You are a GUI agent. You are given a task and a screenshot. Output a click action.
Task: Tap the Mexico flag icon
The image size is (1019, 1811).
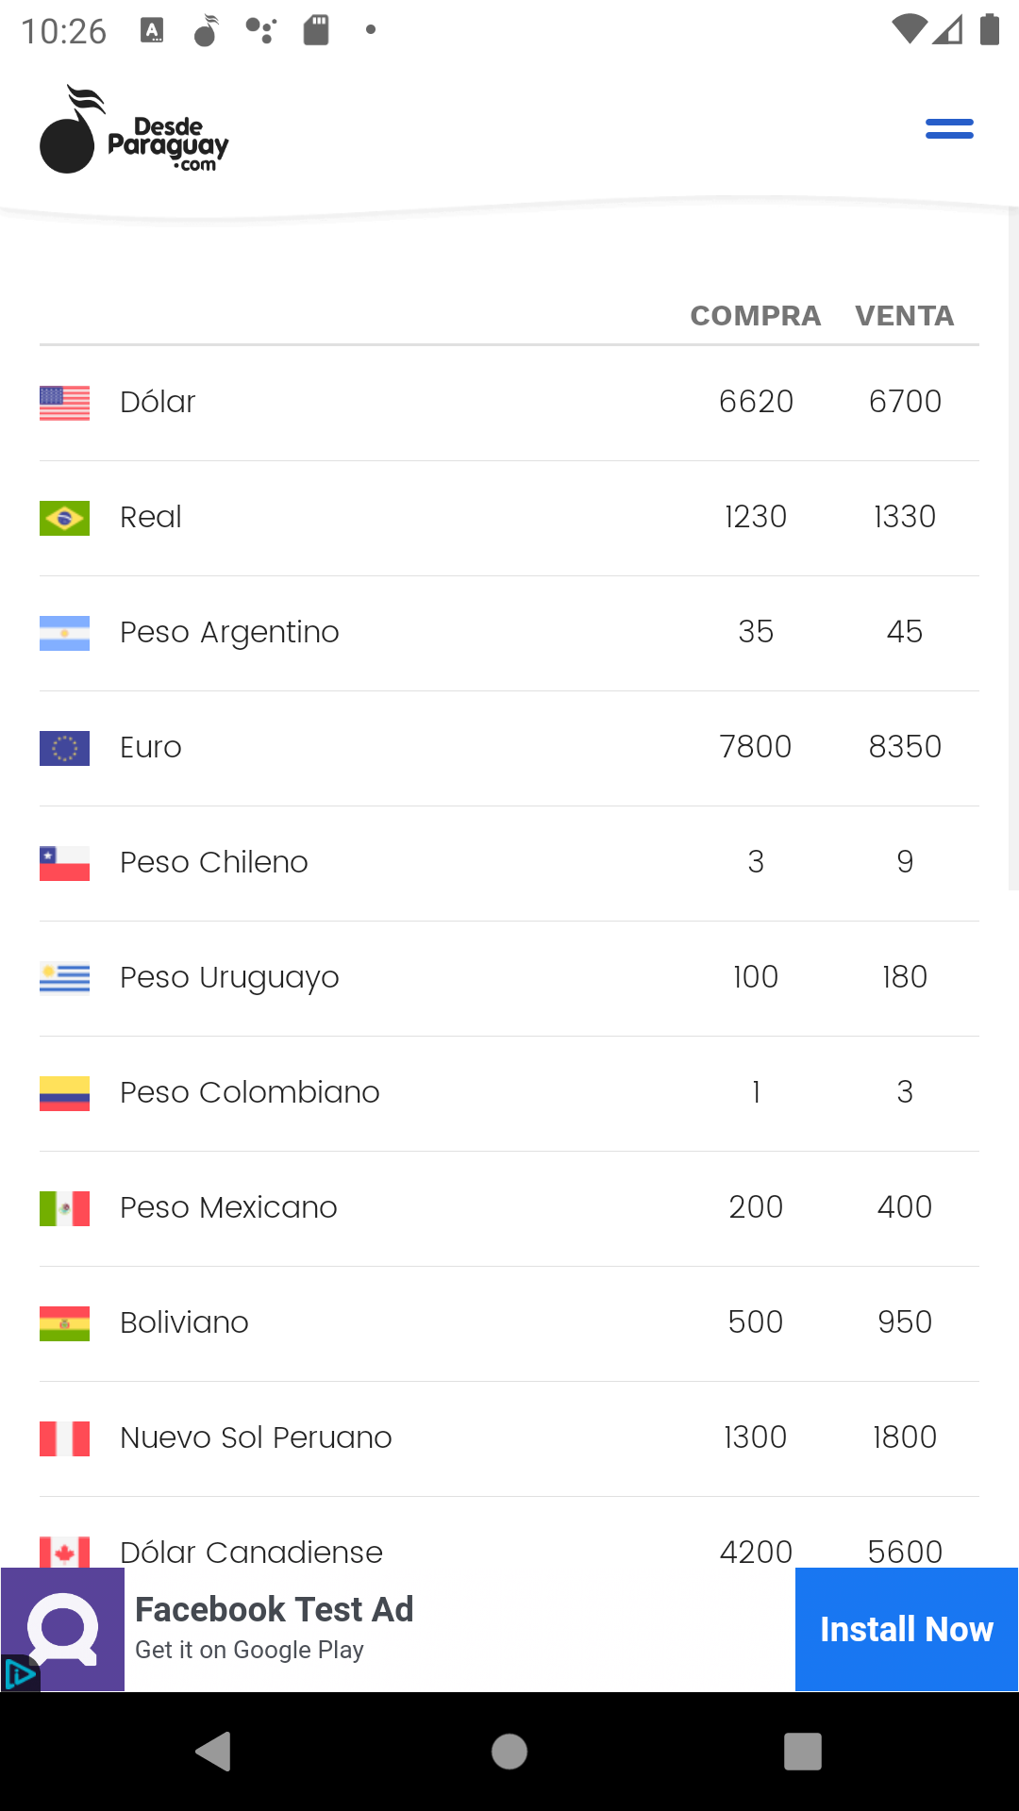(x=64, y=1208)
